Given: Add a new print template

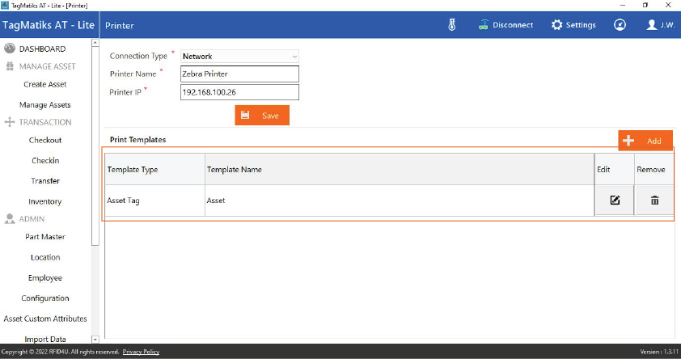Looking at the screenshot, I should pyautogui.click(x=645, y=141).
